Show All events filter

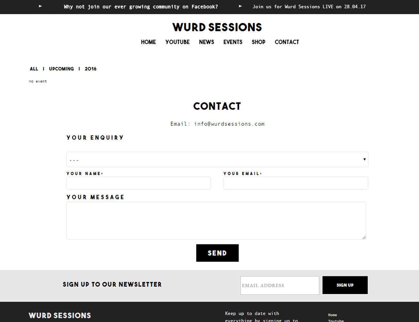(34, 69)
